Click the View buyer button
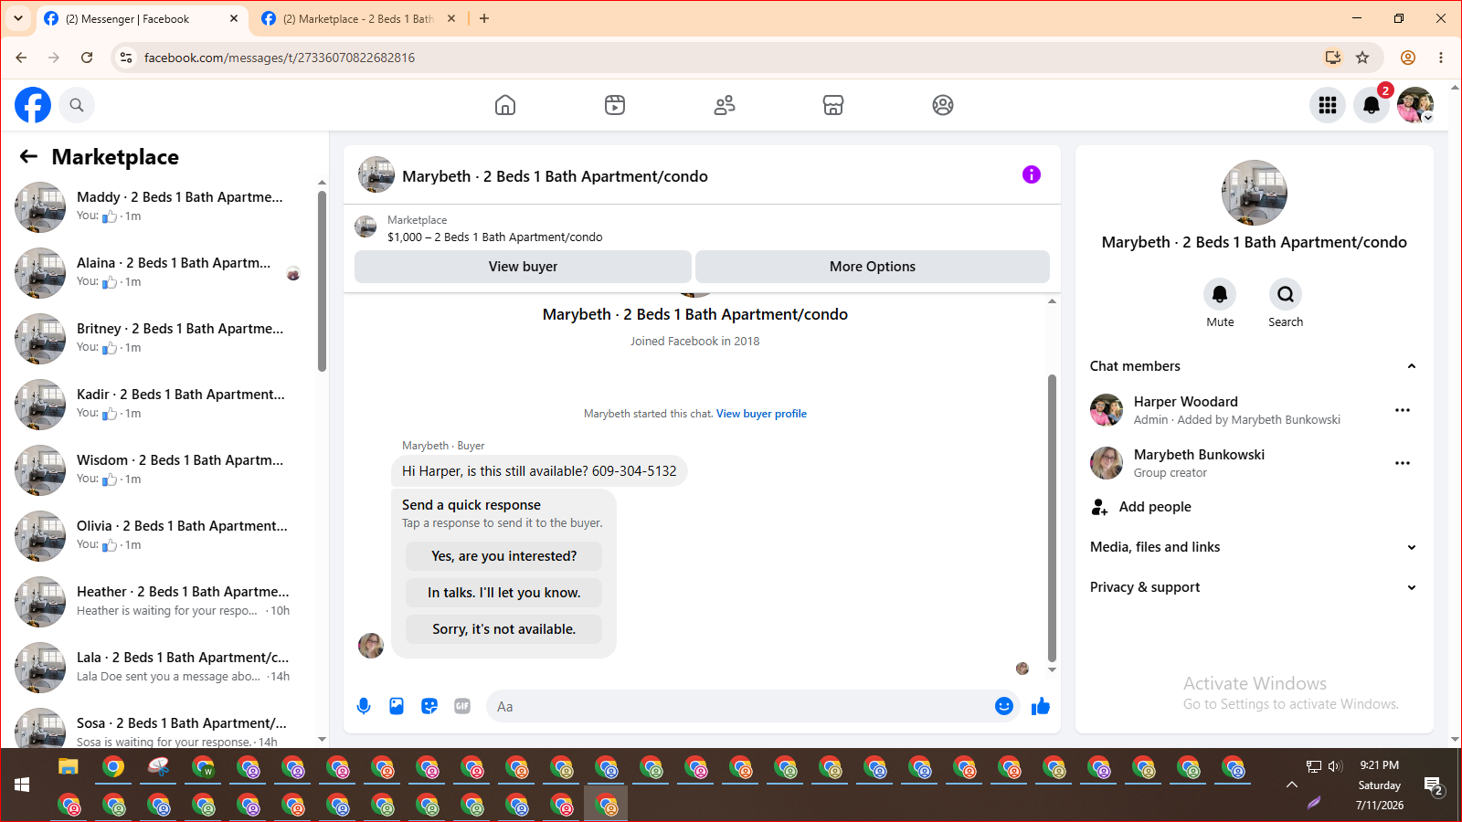Screen dimensions: 1462x822 pyautogui.click(x=523, y=267)
